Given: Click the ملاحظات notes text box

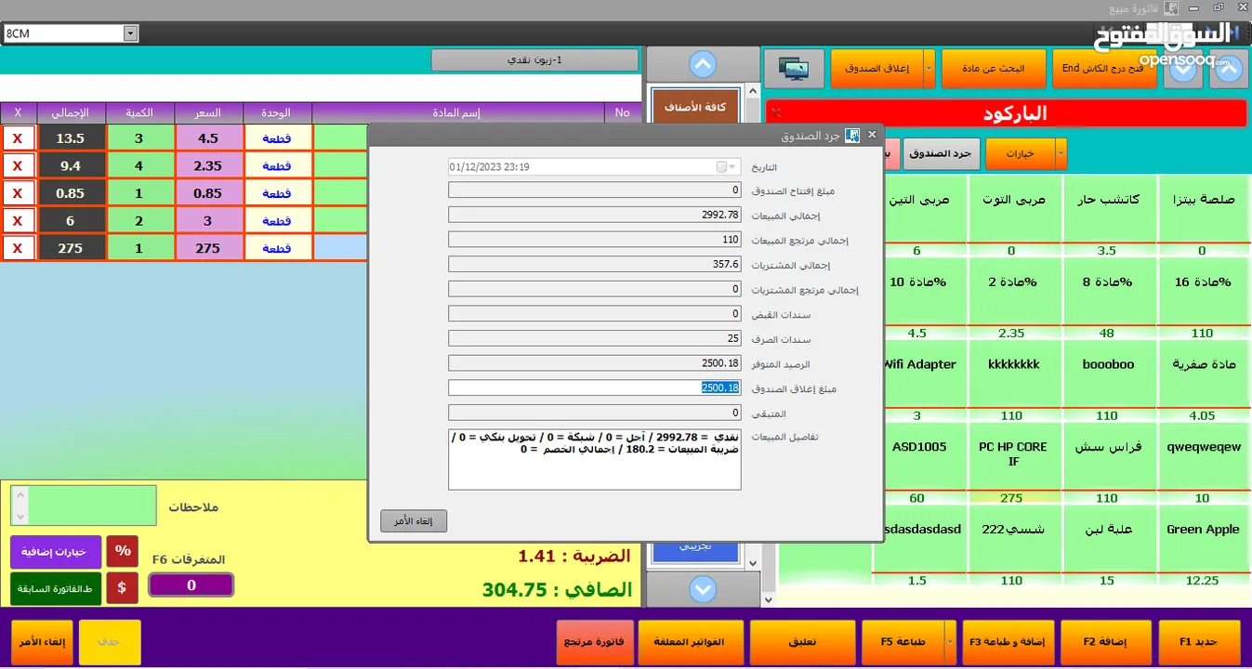Looking at the screenshot, I should pyautogui.click(x=93, y=505).
